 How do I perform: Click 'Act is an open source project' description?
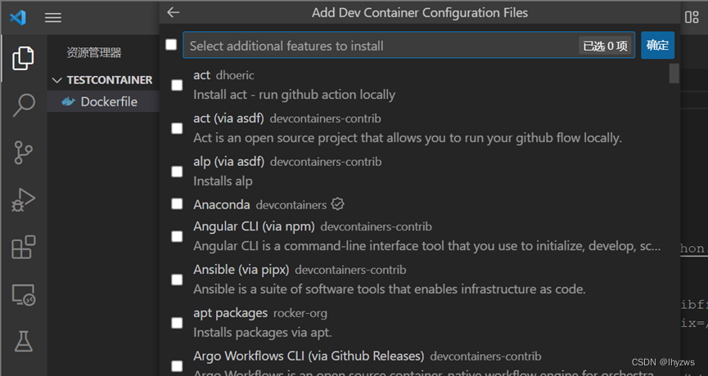408,138
